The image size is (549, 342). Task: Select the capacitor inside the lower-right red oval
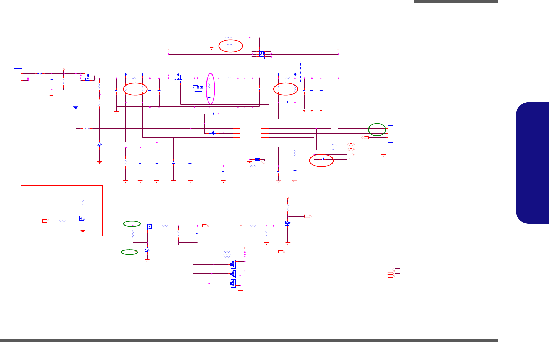point(322,159)
